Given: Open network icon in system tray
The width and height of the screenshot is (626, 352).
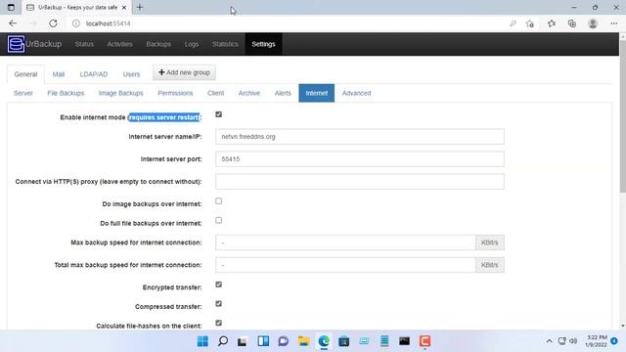Looking at the screenshot, I should (x=561, y=341).
